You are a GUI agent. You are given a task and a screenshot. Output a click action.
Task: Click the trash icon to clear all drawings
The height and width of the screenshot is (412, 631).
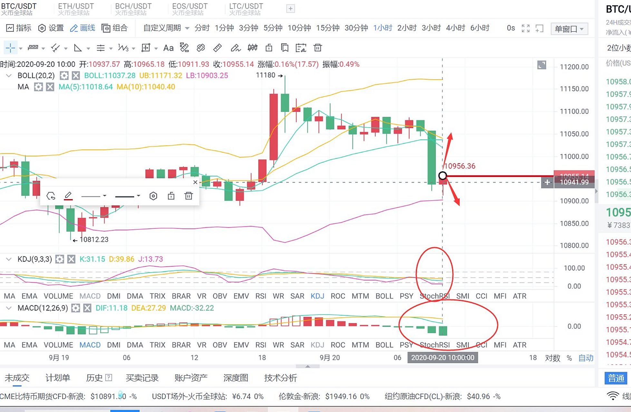[x=317, y=48]
